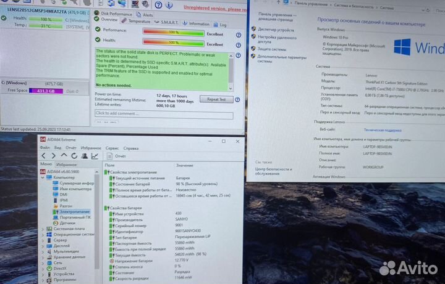Click the Отчёт report icon in AIDA64
Image resolution: width=445 pixels, height=284 pixels.
109,156
